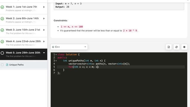The height and width of the screenshot is (107, 190).
Task: Click the Constraints heading text
Action: 61,21
